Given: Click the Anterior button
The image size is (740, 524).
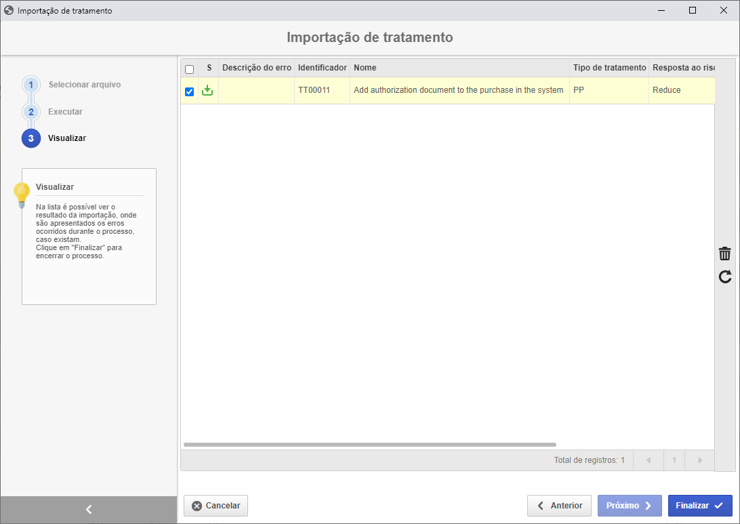Looking at the screenshot, I should (x=559, y=506).
